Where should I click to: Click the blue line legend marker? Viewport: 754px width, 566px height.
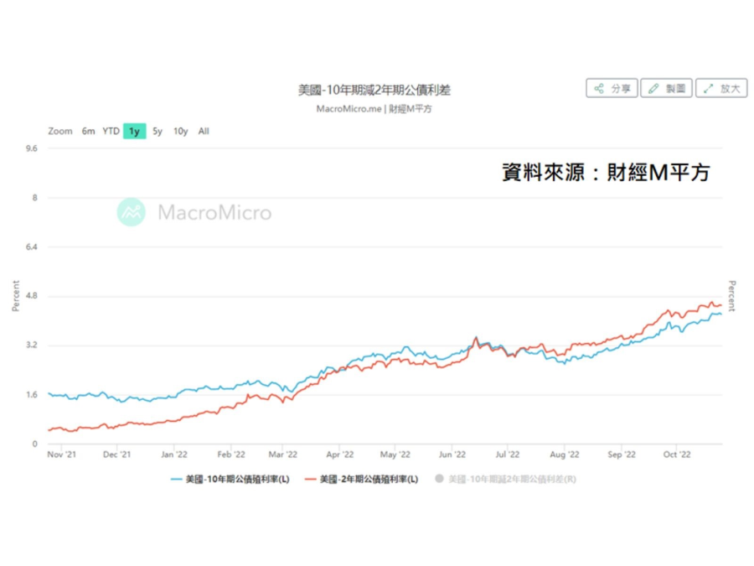coord(176,479)
